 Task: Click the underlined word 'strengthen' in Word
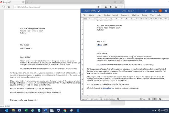[x=107, y=88]
